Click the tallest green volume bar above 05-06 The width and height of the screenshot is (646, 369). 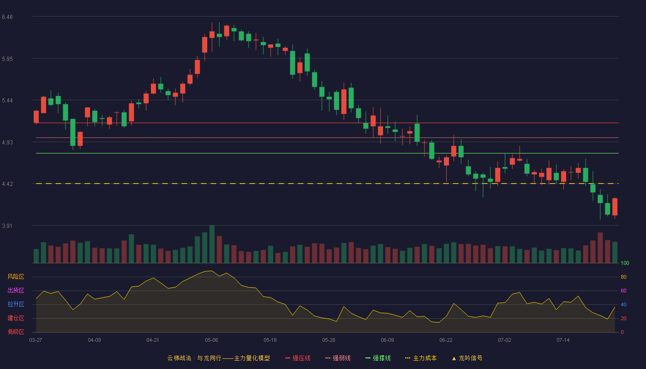click(212, 244)
